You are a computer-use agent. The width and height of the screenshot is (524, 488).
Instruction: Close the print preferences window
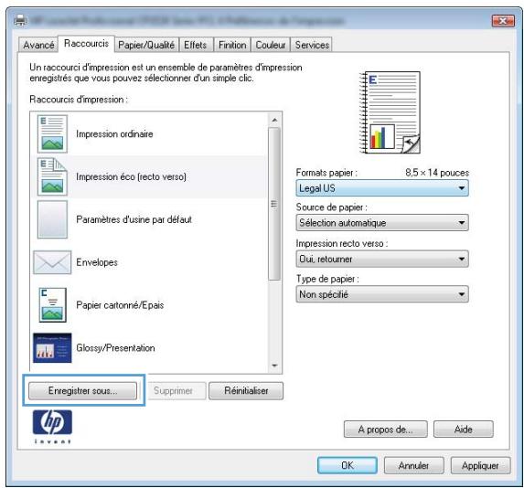click(x=502, y=21)
